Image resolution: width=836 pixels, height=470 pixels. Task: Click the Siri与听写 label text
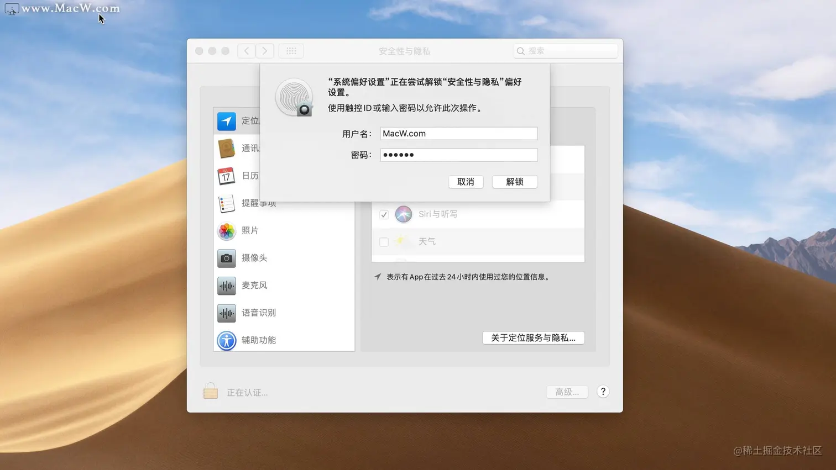coord(438,214)
